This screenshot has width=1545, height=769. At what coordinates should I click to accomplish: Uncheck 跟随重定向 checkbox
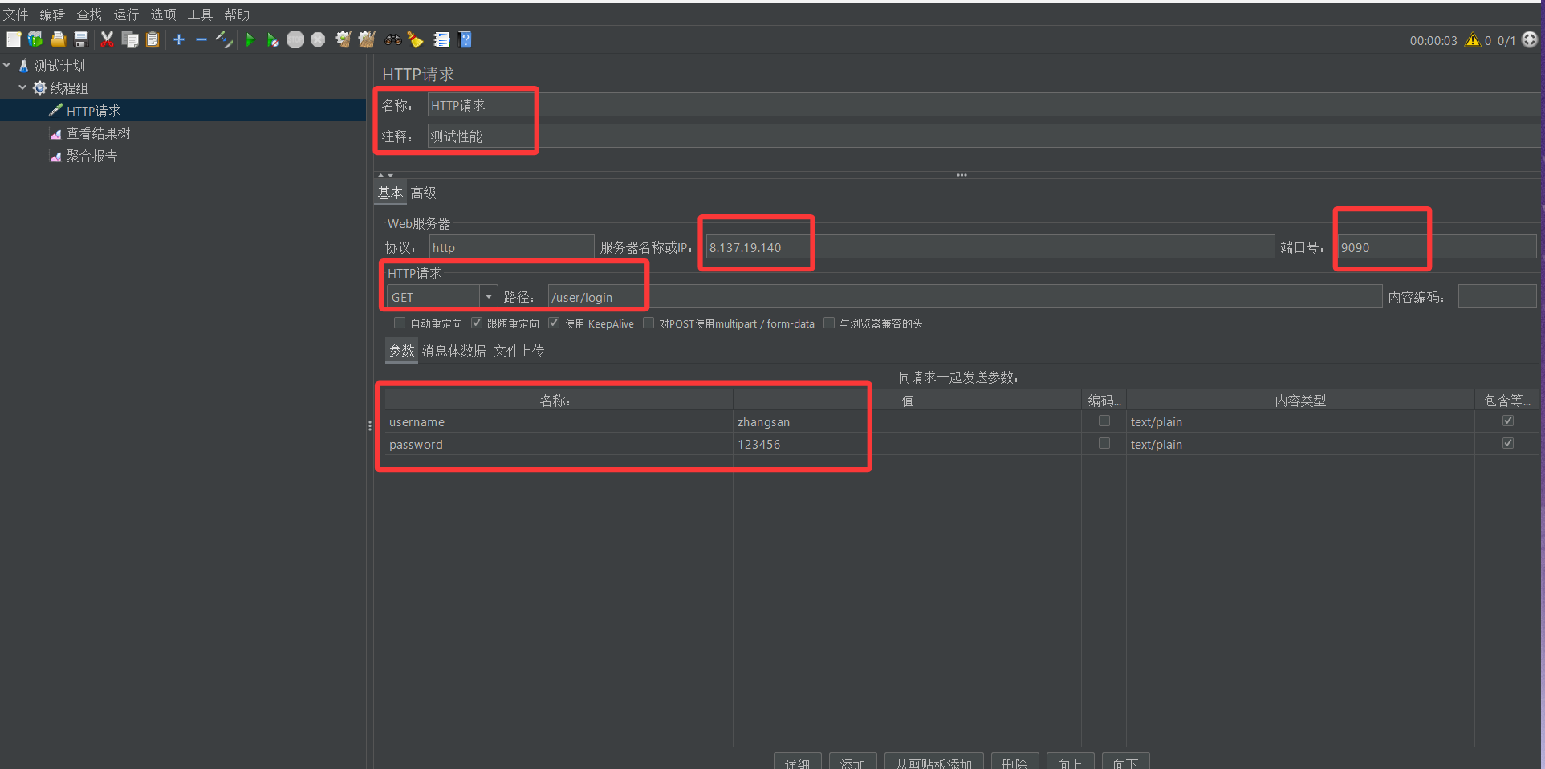477,323
